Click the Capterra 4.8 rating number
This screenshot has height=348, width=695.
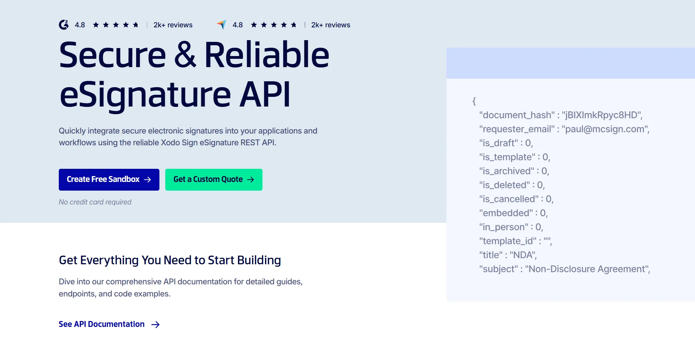coord(238,25)
